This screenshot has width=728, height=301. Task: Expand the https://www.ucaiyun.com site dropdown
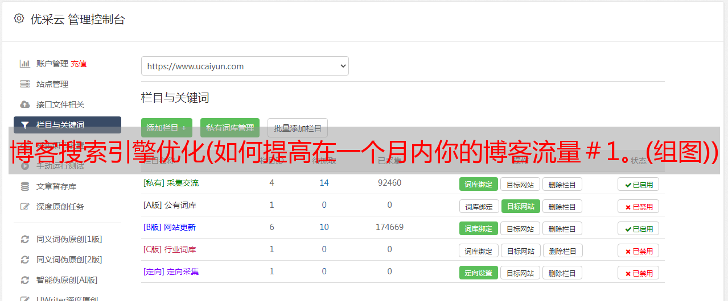tap(245, 66)
